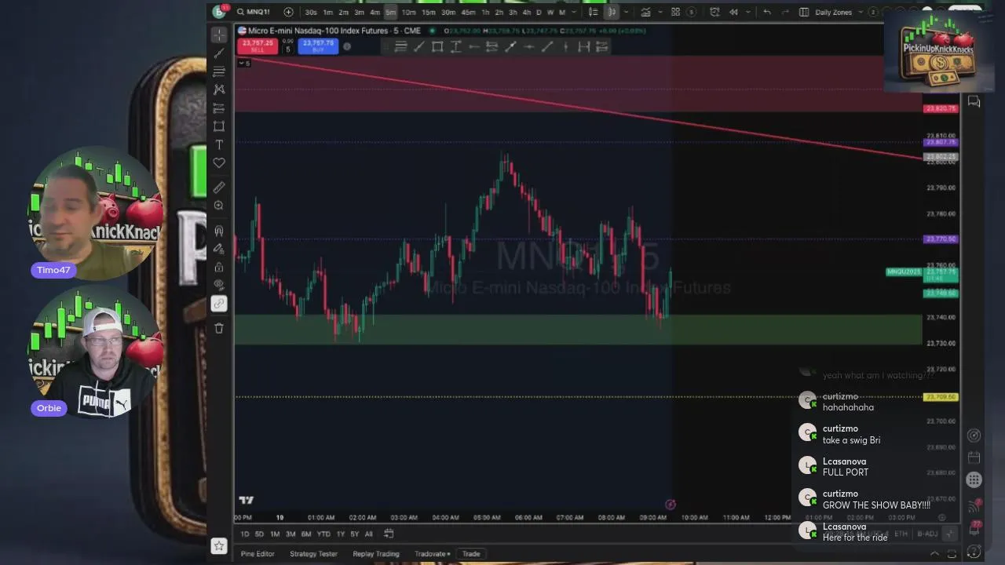Click the redo arrow
1005x565 pixels.
pyautogui.click(x=787, y=12)
